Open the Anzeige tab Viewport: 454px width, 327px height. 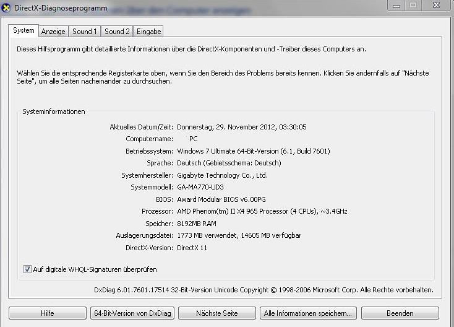tap(53, 32)
